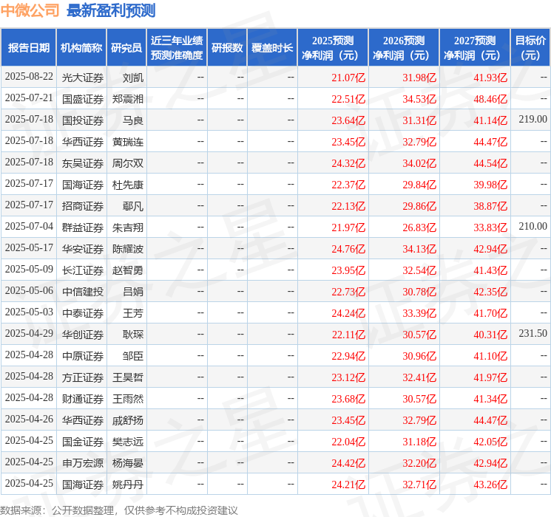Select the 231.50 target price cell
Image resolution: width=551 pixels, height=517 pixels.
coord(533,334)
